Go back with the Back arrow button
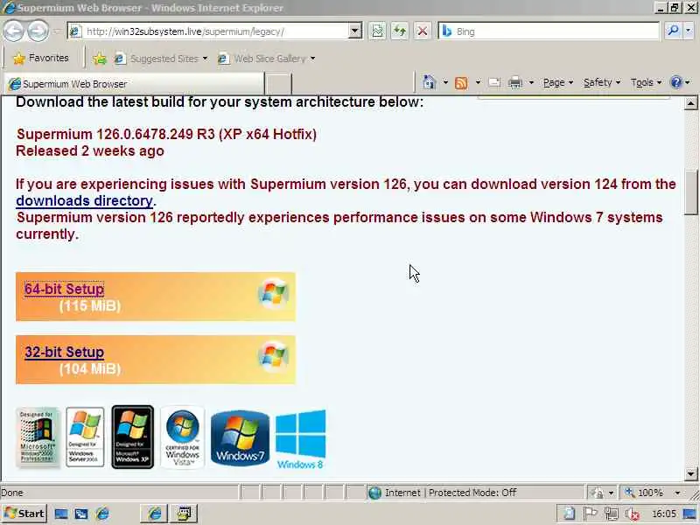The image size is (700, 525). tap(14, 31)
